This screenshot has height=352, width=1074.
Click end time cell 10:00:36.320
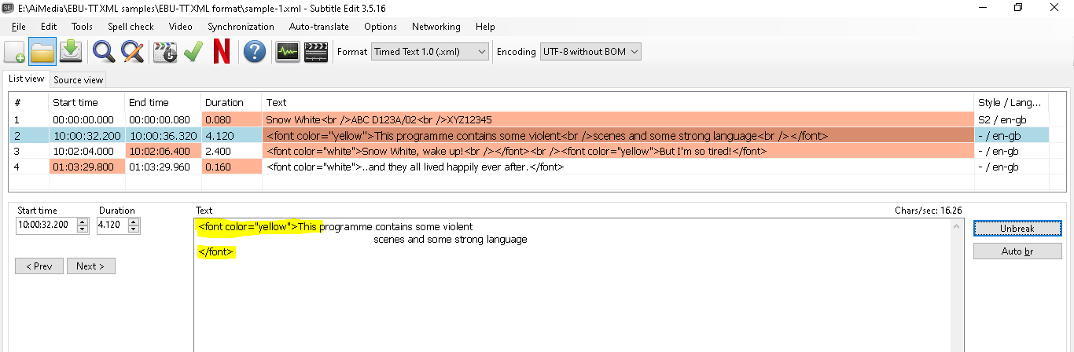(162, 135)
